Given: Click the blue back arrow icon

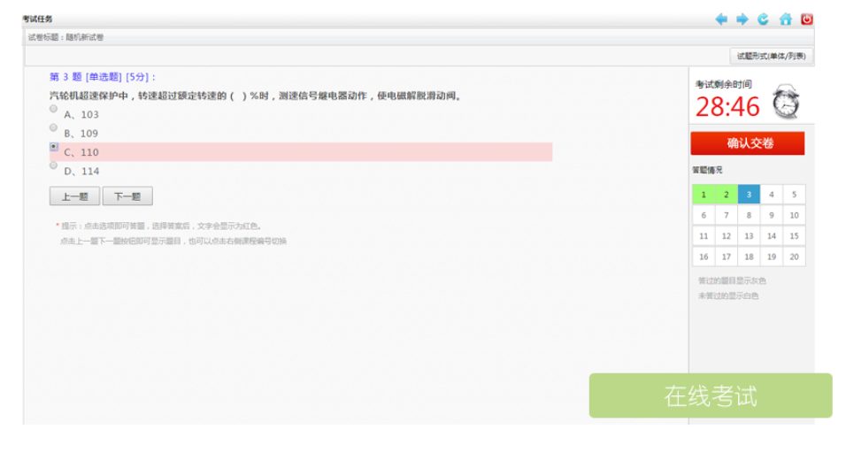Looking at the screenshot, I should coord(721,19).
